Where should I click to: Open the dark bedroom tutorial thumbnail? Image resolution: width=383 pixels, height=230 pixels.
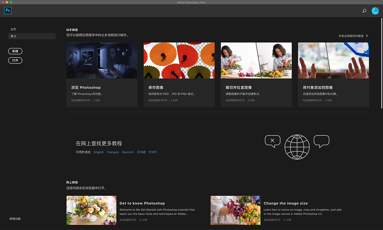(x=102, y=61)
